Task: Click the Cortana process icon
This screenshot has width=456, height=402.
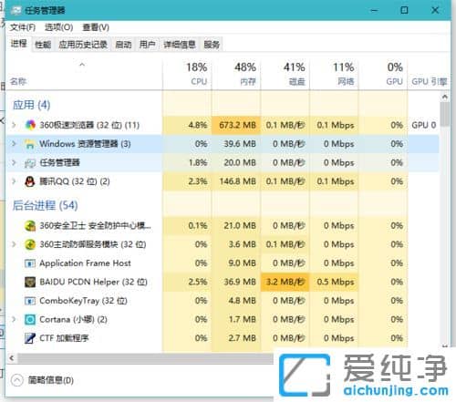Action: [30, 320]
